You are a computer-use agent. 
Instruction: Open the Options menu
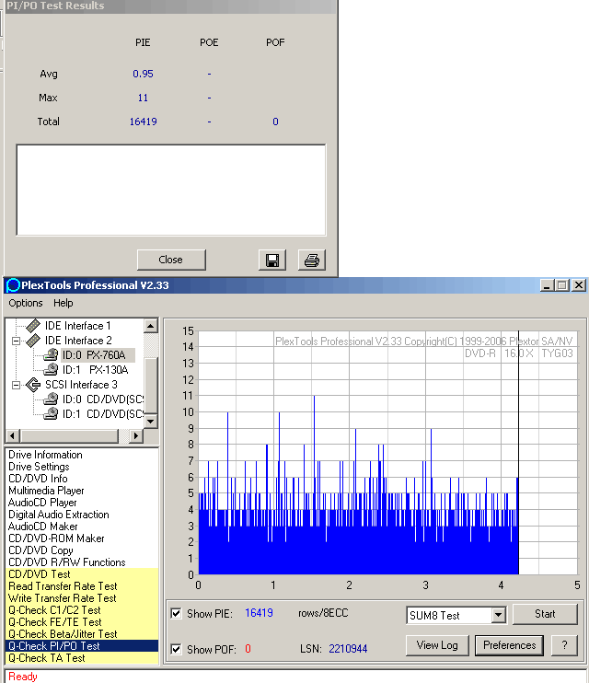pyautogui.click(x=26, y=303)
